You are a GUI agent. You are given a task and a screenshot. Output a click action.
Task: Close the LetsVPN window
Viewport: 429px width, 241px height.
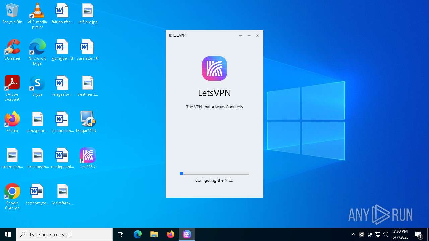[257, 36]
